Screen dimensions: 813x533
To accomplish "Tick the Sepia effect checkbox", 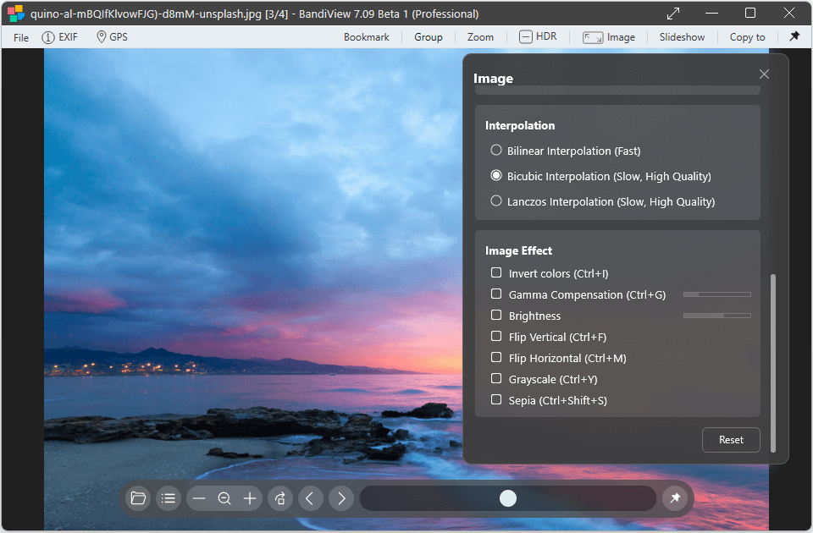I will tap(496, 400).
